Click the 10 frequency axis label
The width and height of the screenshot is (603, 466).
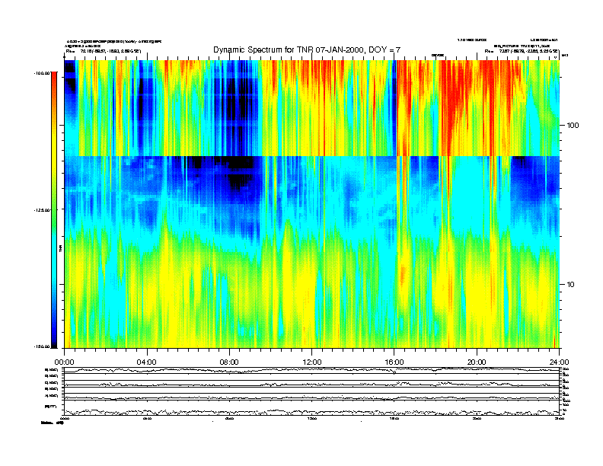click(x=571, y=285)
